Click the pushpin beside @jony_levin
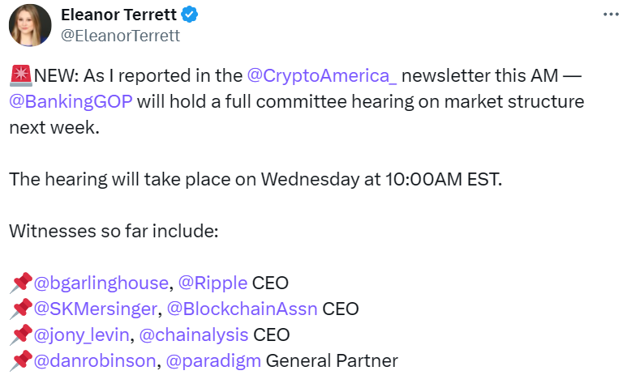Image resolution: width=627 pixels, height=375 pixels. (21, 335)
